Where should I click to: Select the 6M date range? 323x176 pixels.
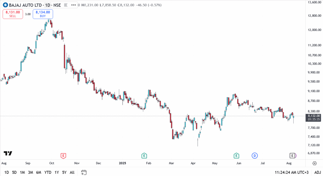(x=38, y=172)
